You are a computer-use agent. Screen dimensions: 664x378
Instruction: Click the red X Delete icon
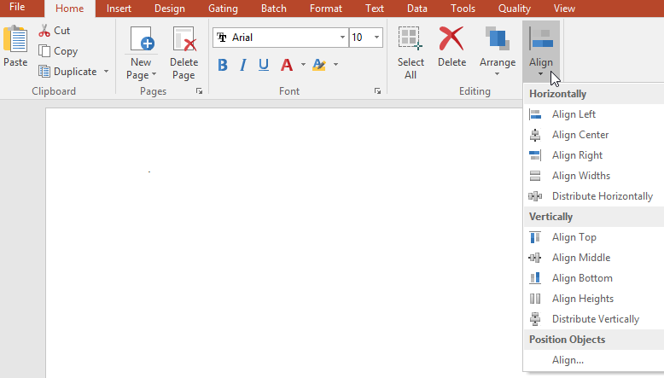[451, 39]
